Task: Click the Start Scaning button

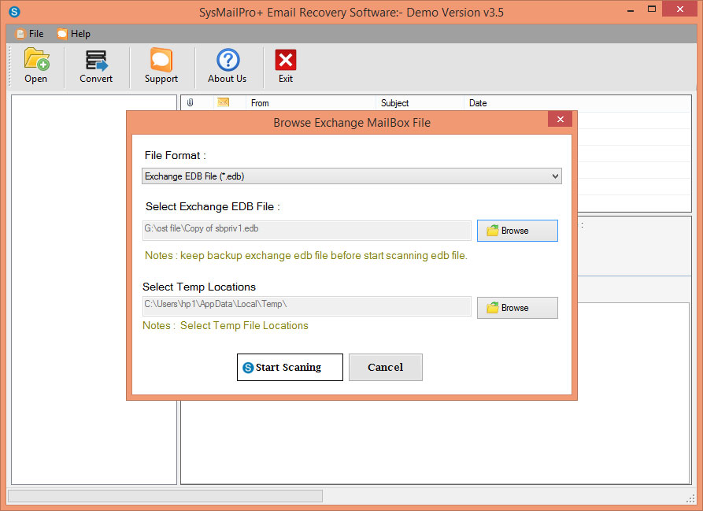Action: pos(290,367)
